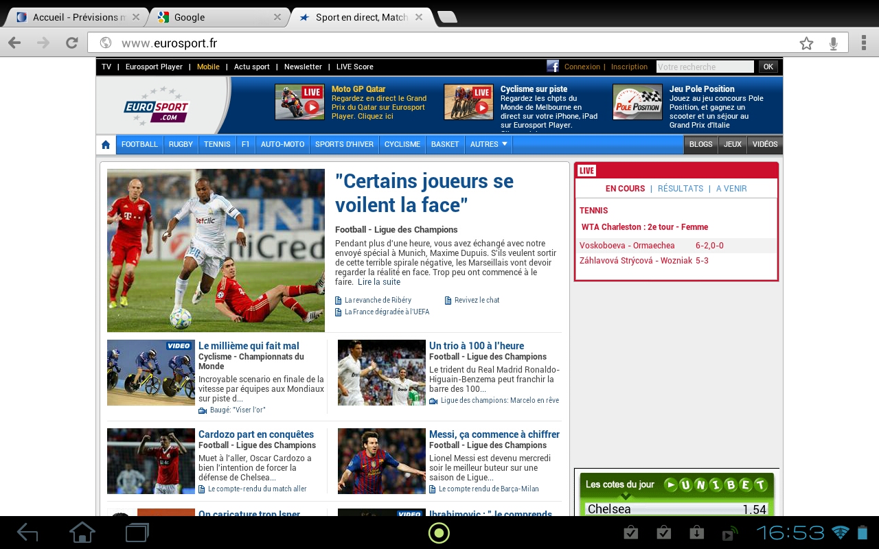Open article Un trio à 100 à l'heure

477,346
